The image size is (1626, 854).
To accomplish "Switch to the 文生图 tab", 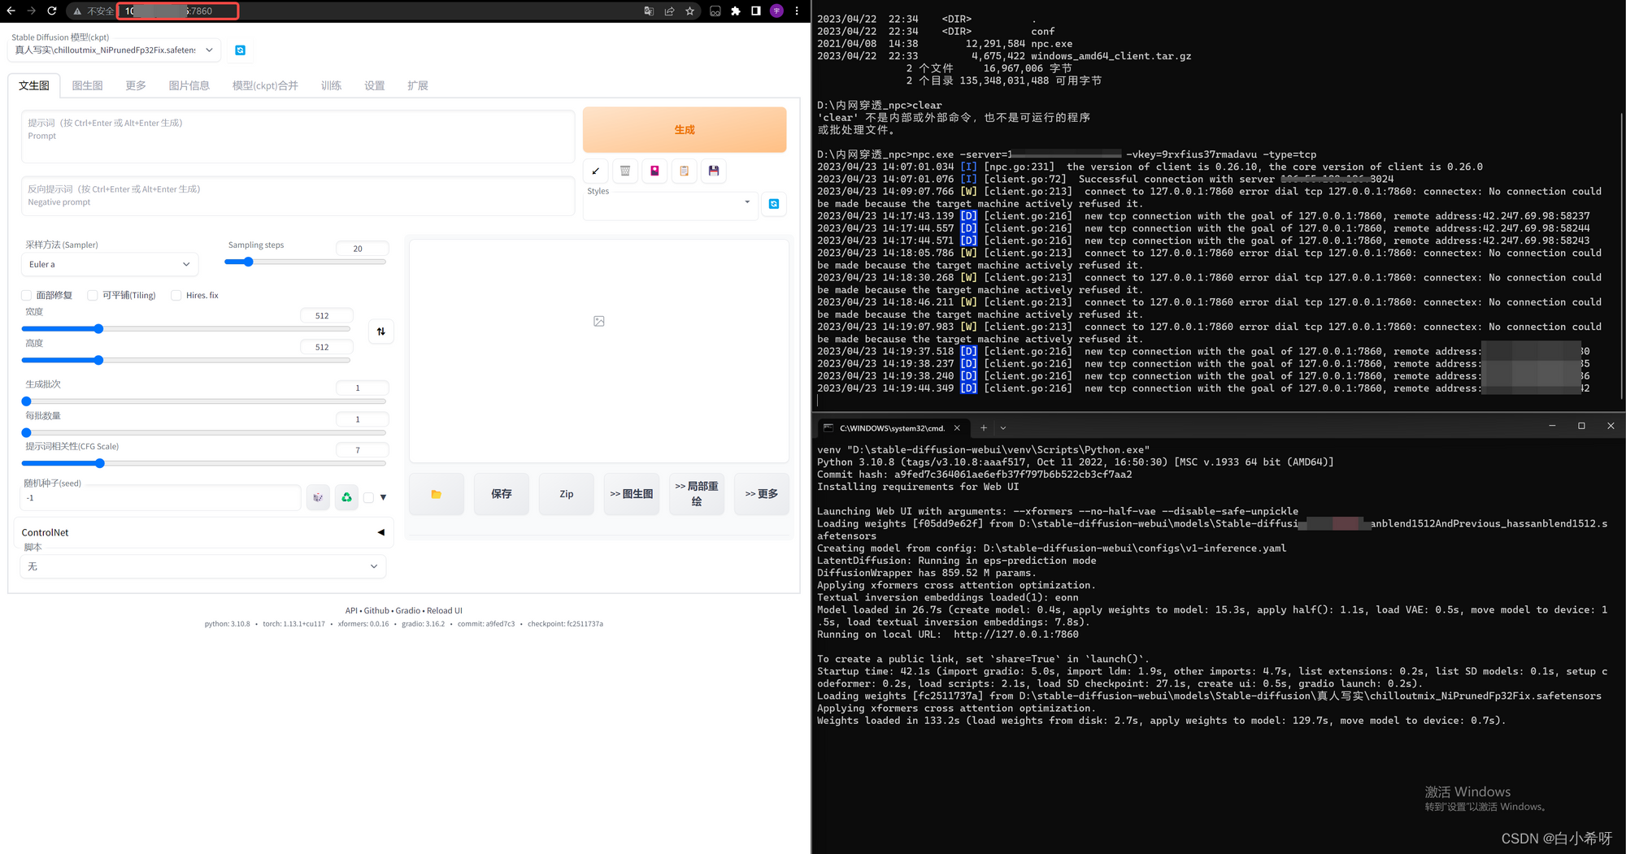I will [34, 85].
